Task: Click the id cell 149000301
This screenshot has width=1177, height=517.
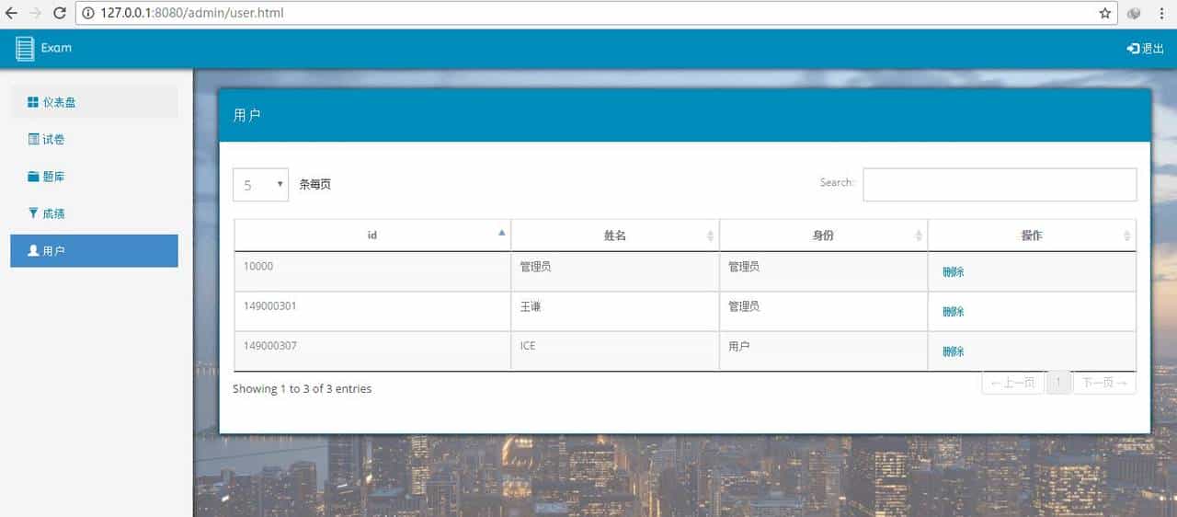Action: (372, 312)
